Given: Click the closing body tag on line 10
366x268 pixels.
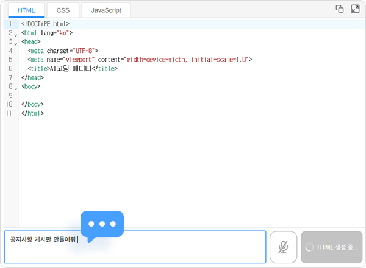Looking at the screenshot, I should (x=32, y=104).
